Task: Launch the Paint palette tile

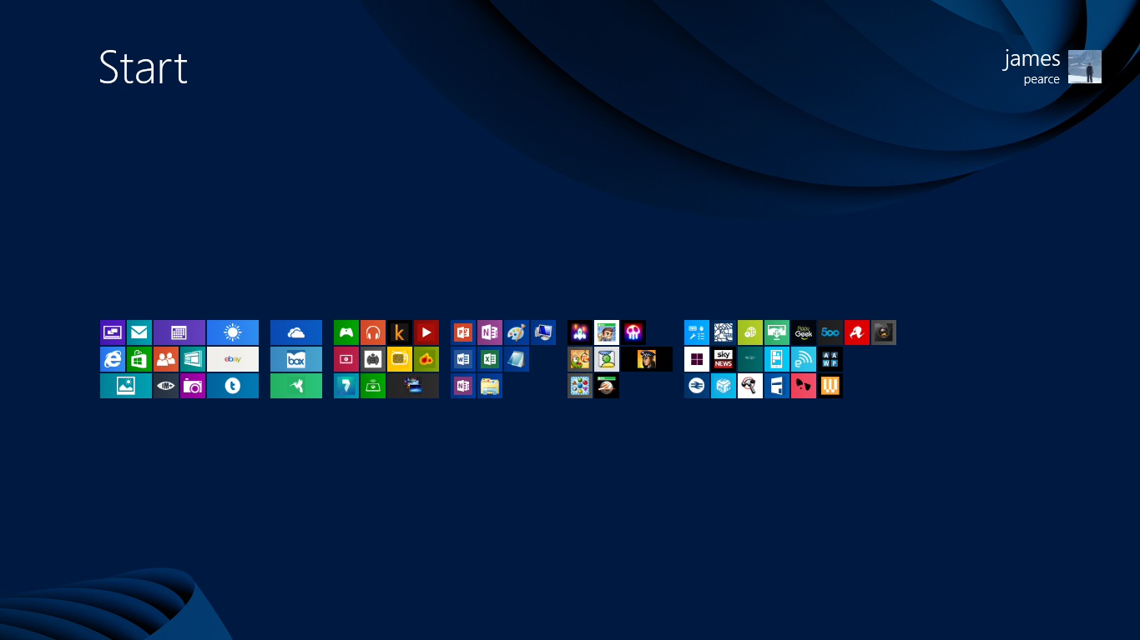Action: coord(517,332)
